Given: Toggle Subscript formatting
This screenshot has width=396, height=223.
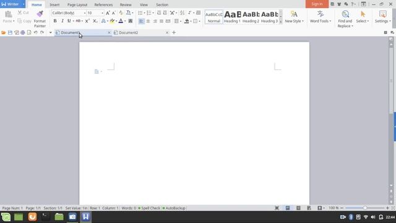Looking at the screenshot, I should coord(95,21).
